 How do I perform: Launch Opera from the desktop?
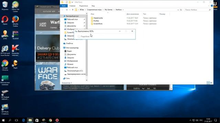click(x=5, y=20)
